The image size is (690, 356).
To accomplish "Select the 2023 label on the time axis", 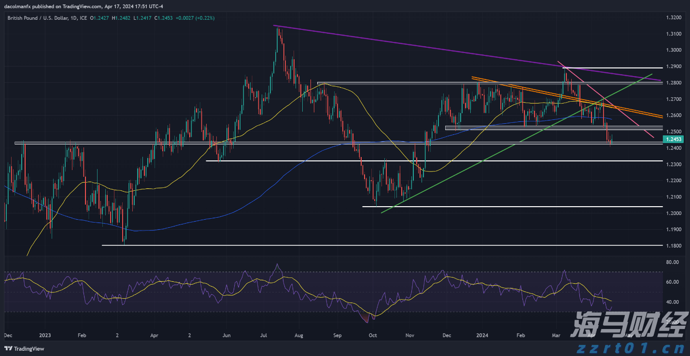I will (x=45, y=335).
